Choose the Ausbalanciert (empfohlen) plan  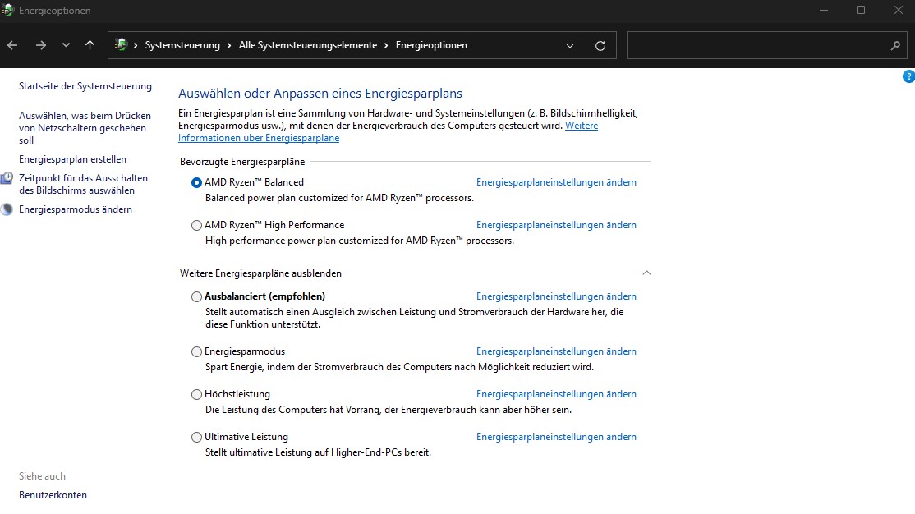[x=196, y=297]
